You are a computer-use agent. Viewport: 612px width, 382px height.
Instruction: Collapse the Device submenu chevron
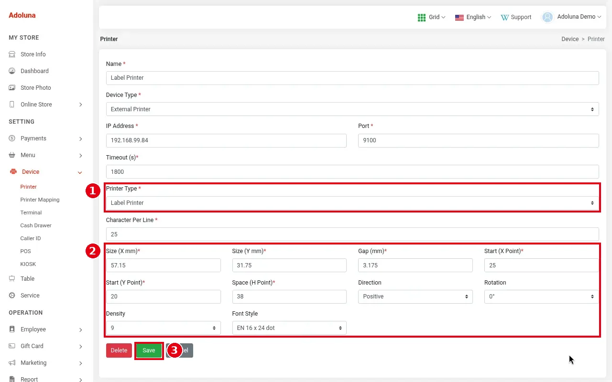click(x=80, y=172)
